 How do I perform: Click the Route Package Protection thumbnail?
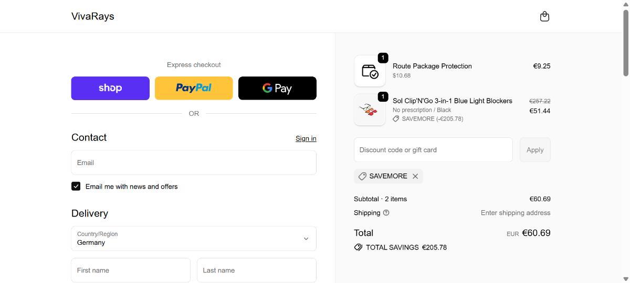point(370,71)
